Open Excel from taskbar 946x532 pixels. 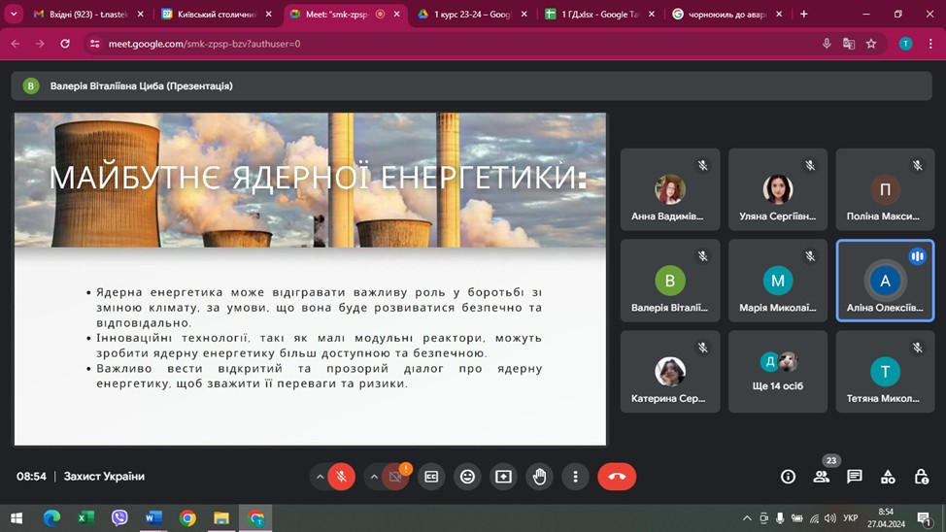85,518
